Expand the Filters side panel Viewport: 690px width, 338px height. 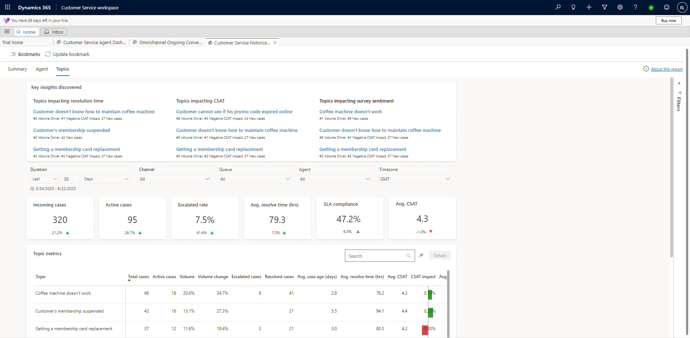[679, 83]
